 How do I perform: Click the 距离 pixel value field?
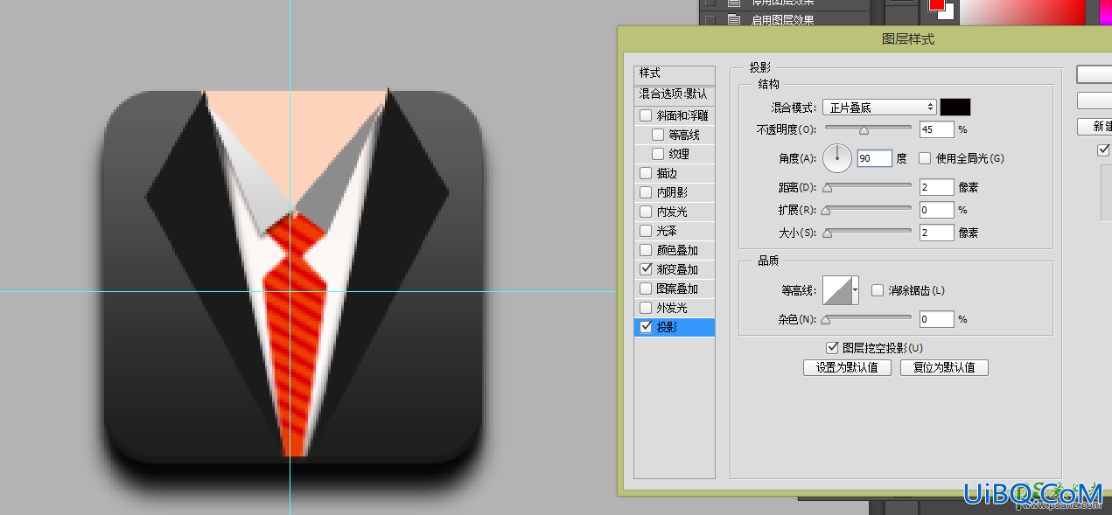[936, 187]
